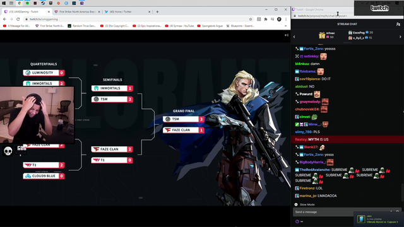Click the abiduel username in chat
The width and height of the screenshot is (404, 227).
[301, 86]
